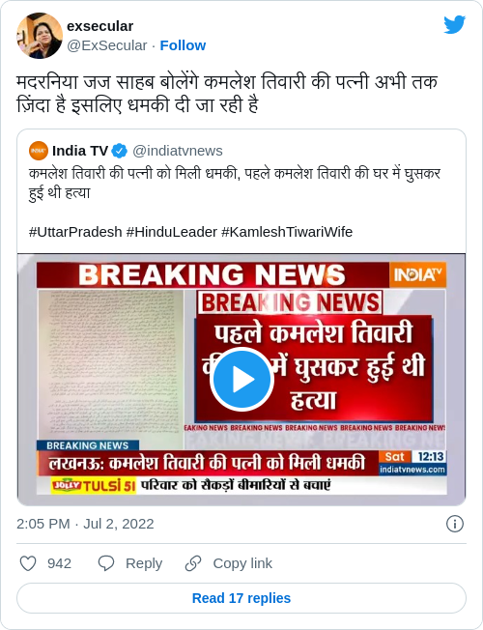
Task: Click India TV verified badge
Action: 120,151
